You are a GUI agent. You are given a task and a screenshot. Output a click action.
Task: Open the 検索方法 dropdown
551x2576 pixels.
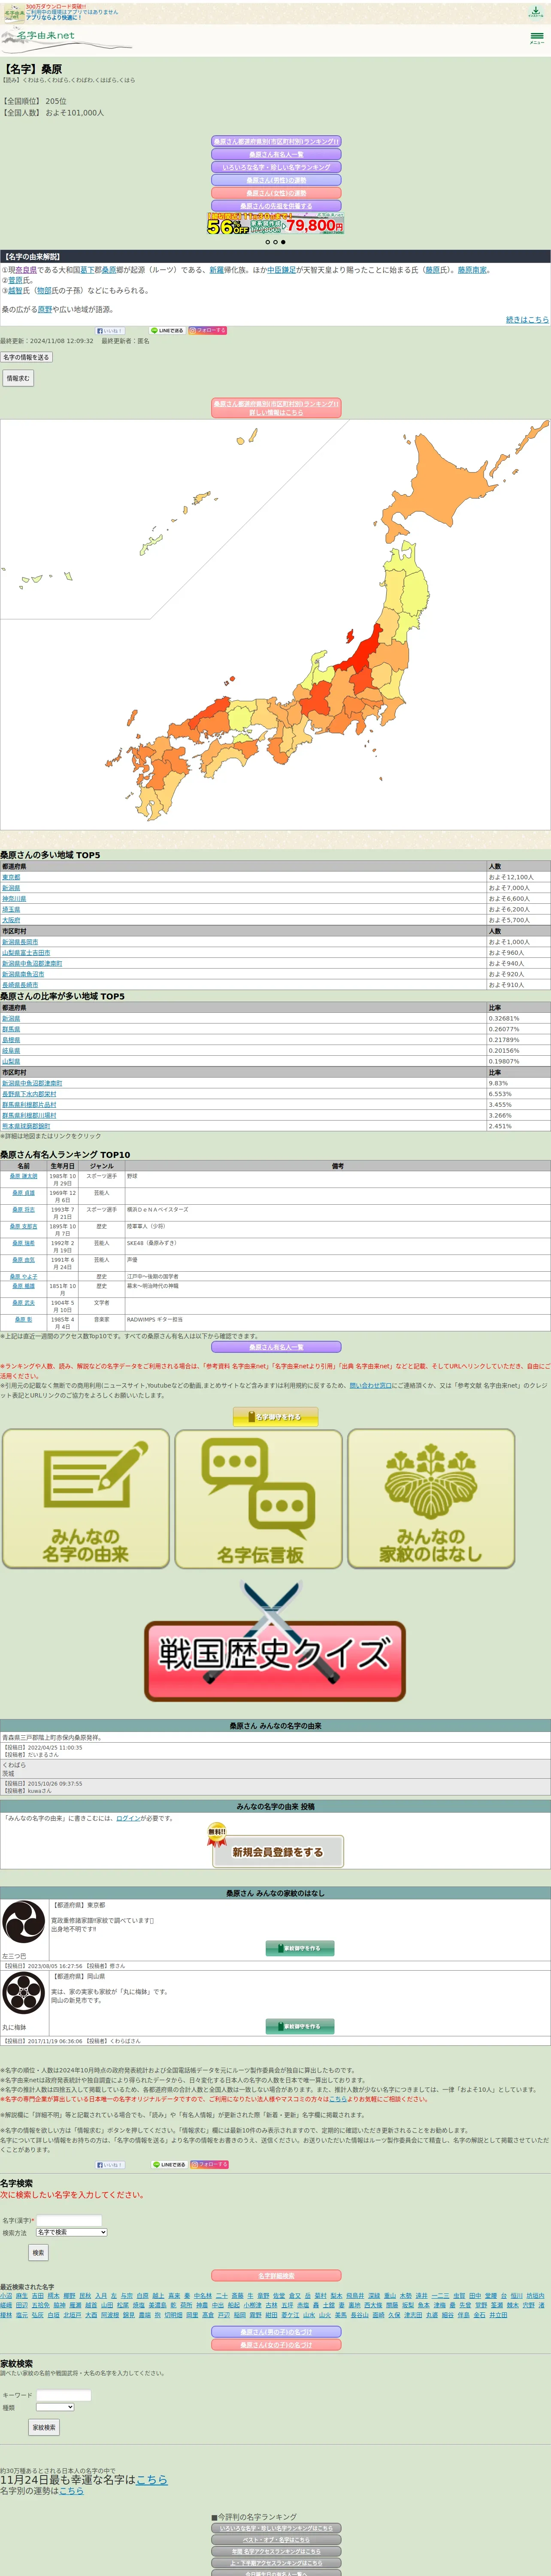pos(71,2232)
